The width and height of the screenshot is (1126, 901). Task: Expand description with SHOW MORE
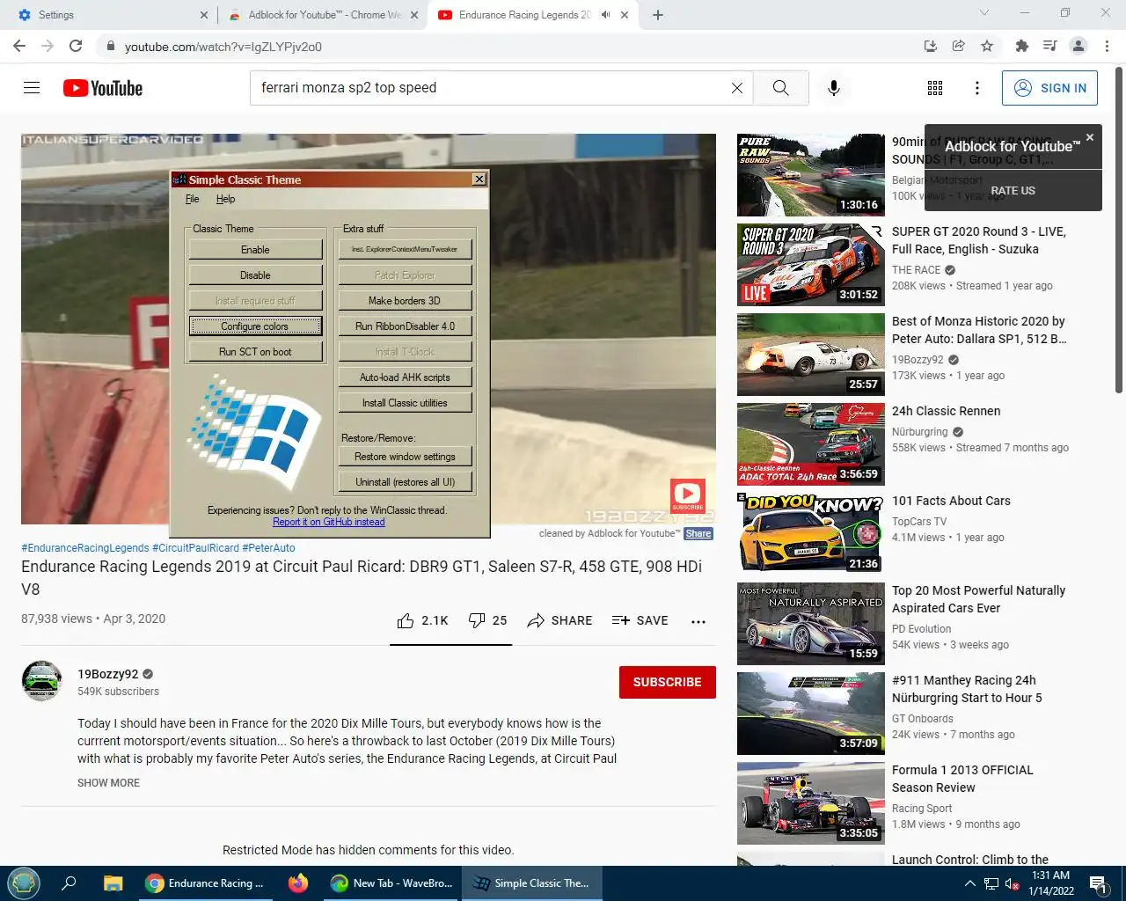[x=108, y=783]
